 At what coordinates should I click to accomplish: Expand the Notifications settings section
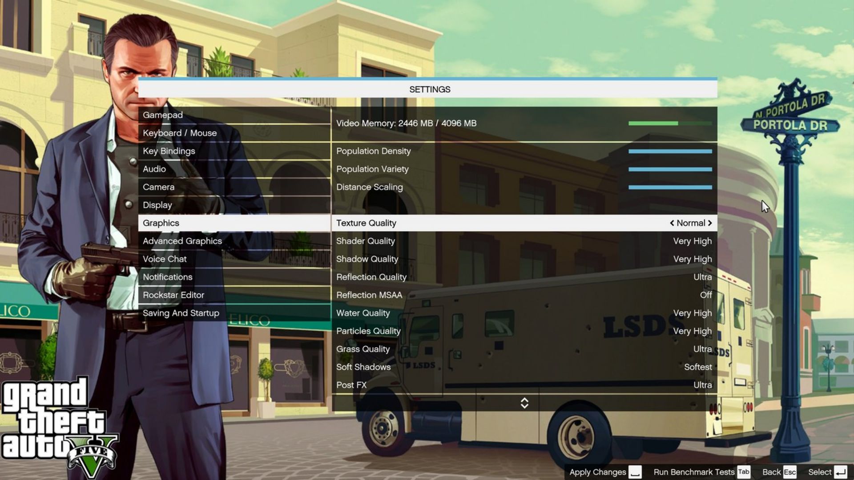[167, 276]
